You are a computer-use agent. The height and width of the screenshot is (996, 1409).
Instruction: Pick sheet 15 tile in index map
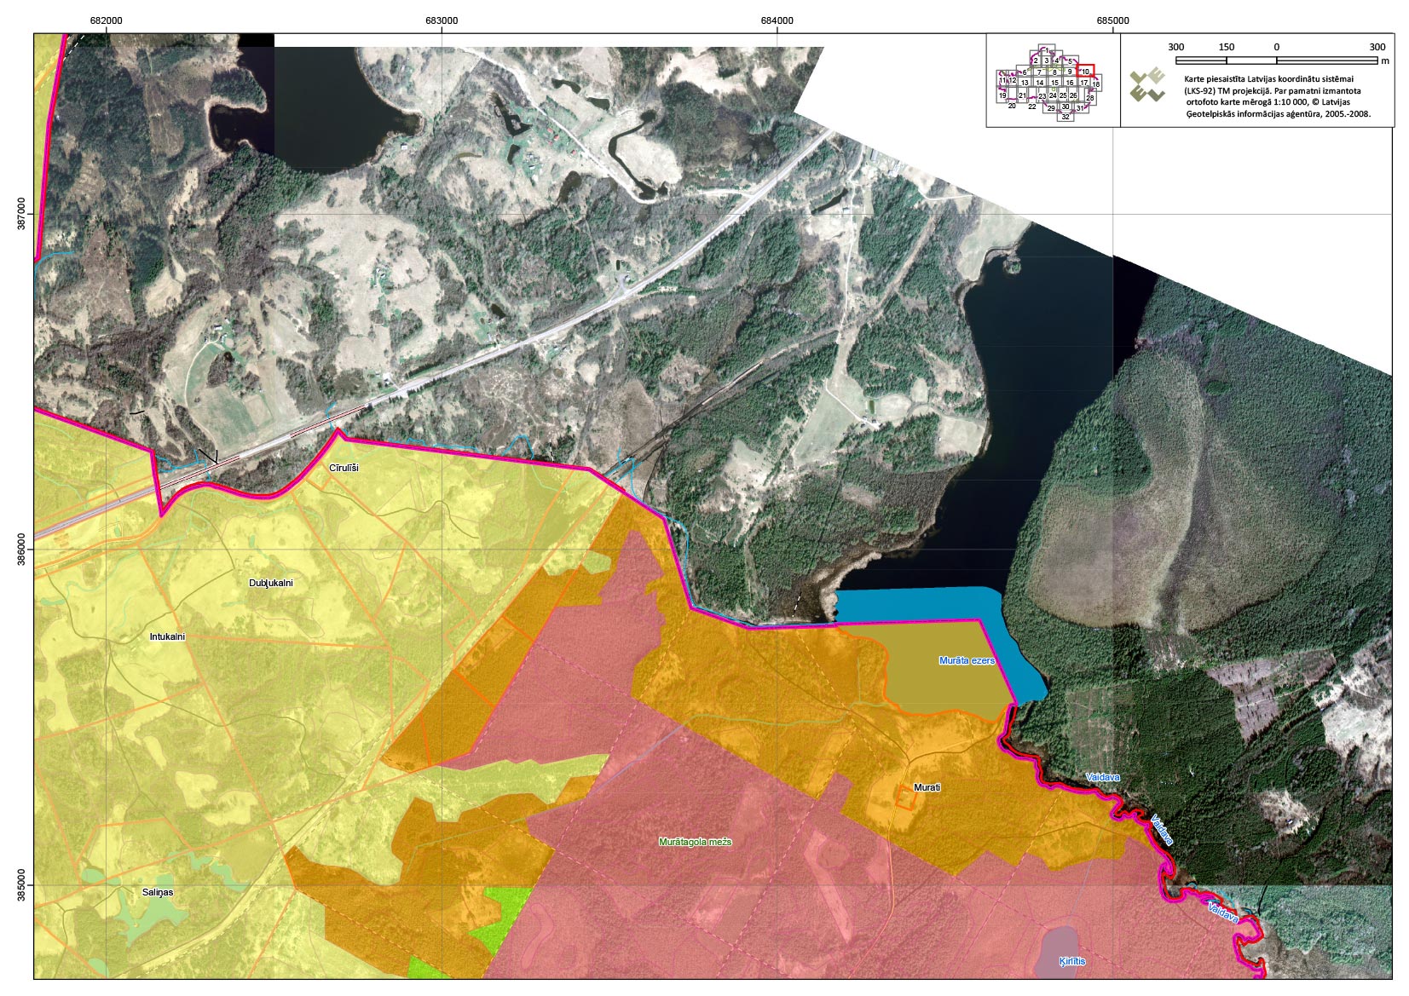pyautogui.click(x=1054, y=83)
